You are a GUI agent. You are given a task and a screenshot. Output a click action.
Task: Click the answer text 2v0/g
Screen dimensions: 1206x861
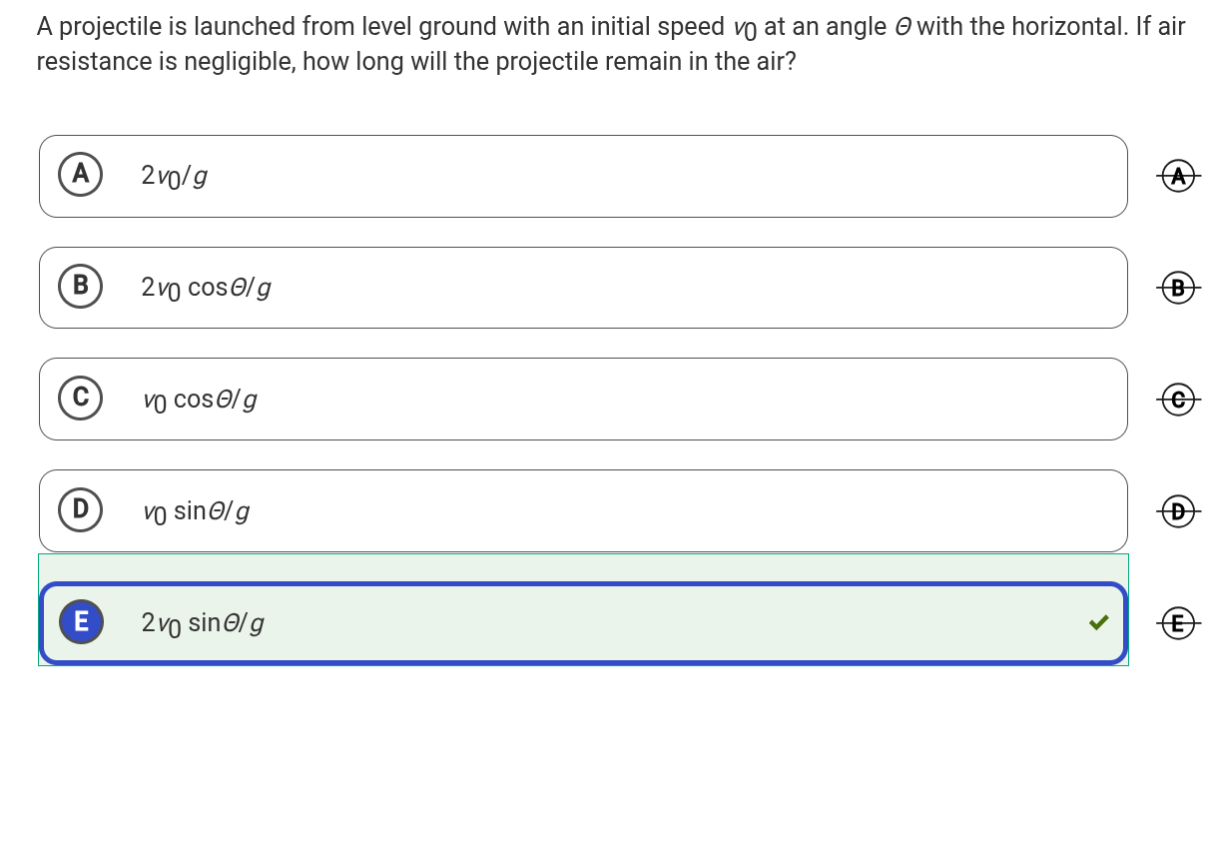coord(174,177)
